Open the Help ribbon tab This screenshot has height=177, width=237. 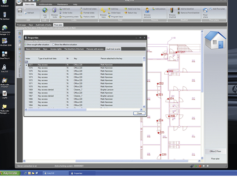pos(75,4)
